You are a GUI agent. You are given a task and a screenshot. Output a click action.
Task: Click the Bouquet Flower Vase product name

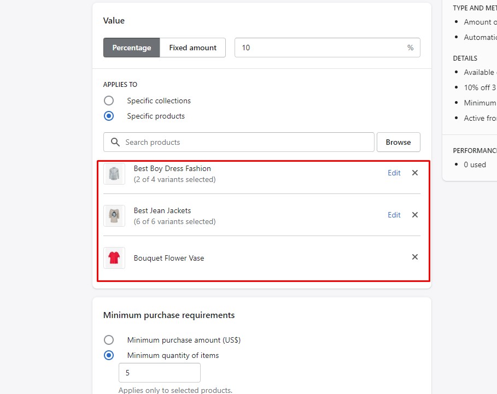[169, 258]
